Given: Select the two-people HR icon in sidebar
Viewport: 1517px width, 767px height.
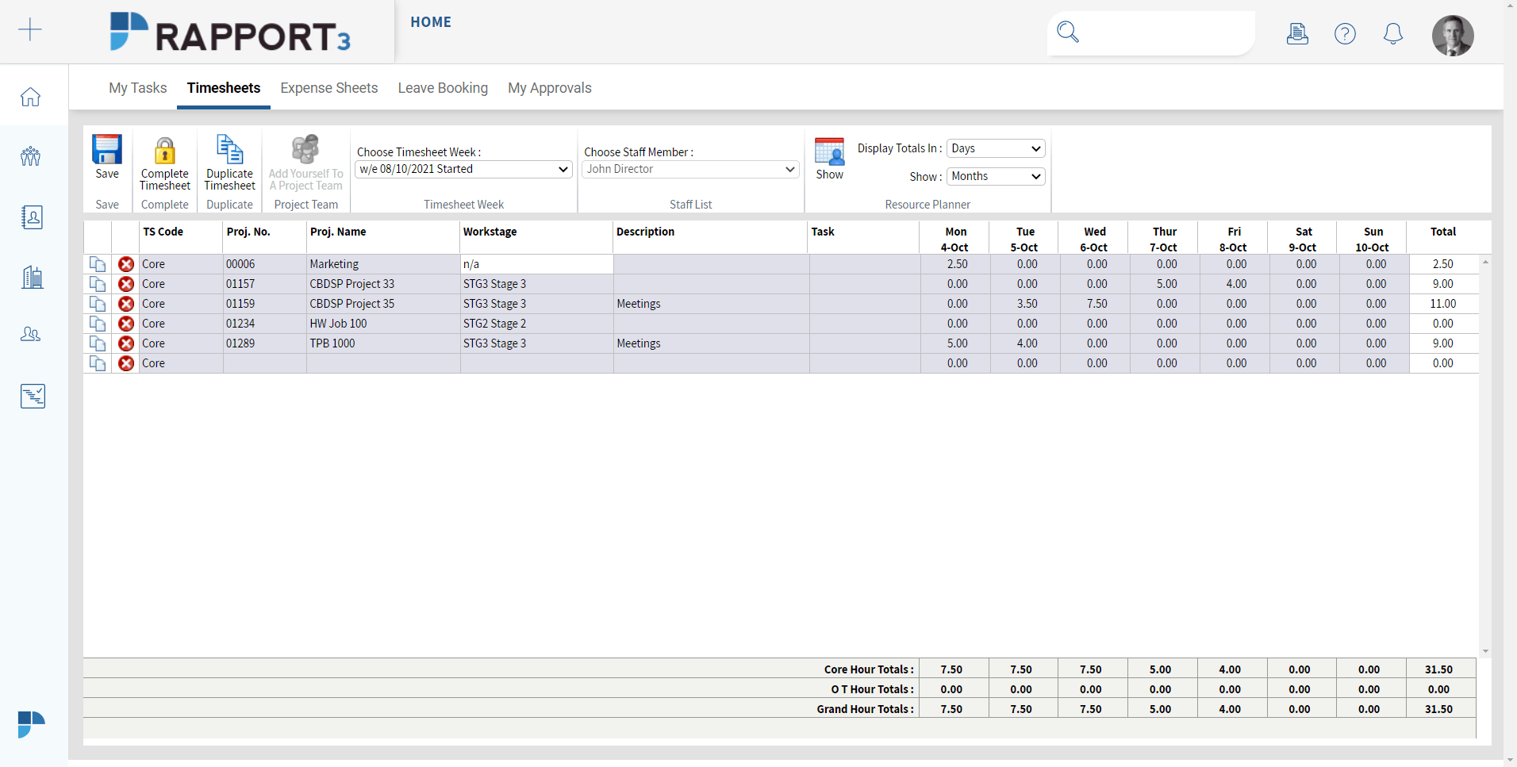Looking at the screenshot, I should (29, 334).
